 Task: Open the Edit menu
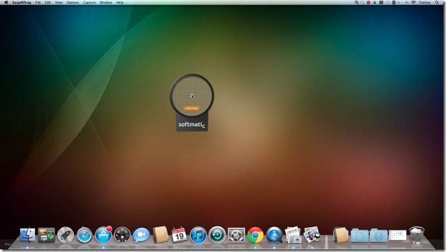(48, 2)
